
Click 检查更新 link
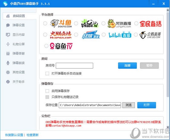click(x=33, y=135)
